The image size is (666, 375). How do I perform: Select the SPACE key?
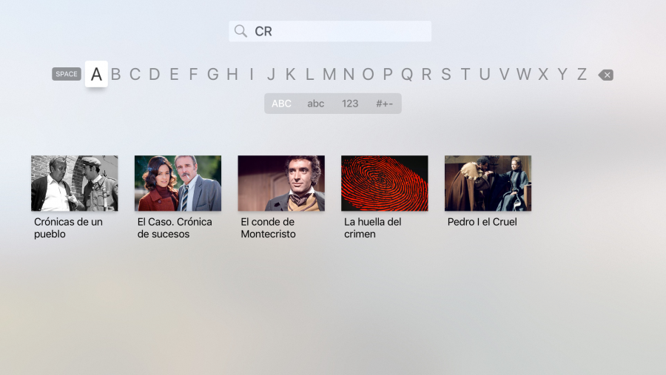pos(67,74)
